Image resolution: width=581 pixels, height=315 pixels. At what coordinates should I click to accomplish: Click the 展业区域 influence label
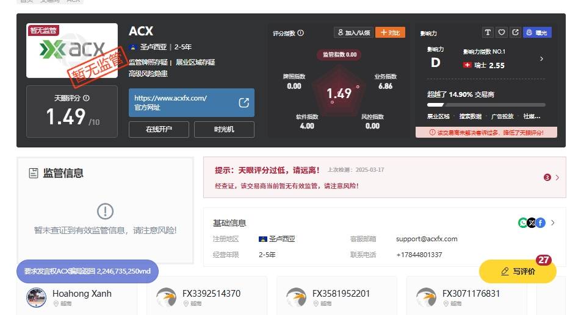point(438,116)
